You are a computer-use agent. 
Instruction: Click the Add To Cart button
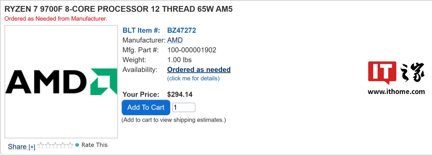pos(146,107)
